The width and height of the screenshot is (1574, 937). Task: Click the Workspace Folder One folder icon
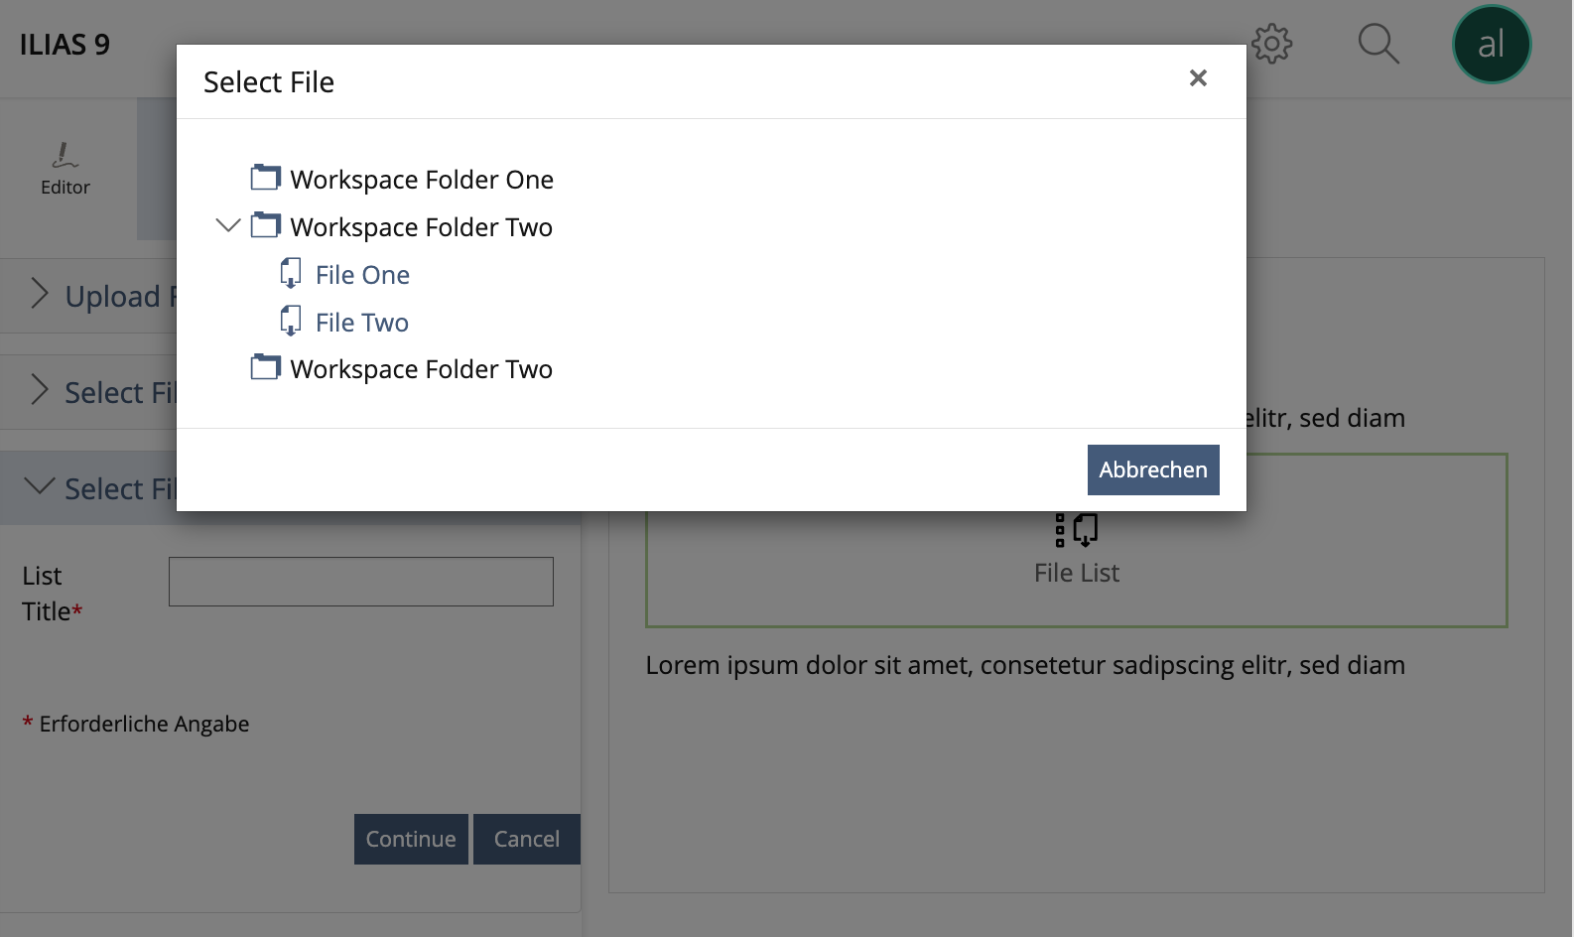tap(265, 178)
